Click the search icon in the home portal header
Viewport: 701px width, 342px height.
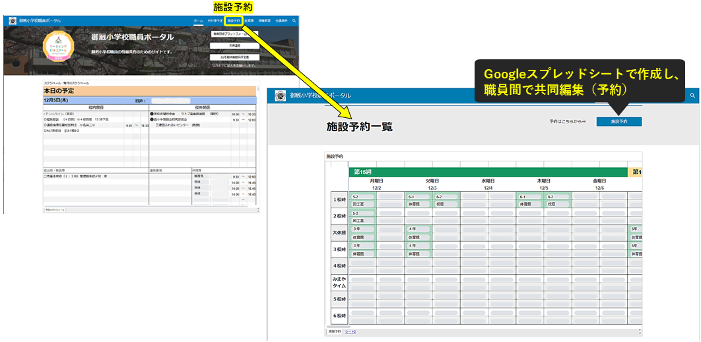point(294,20)
